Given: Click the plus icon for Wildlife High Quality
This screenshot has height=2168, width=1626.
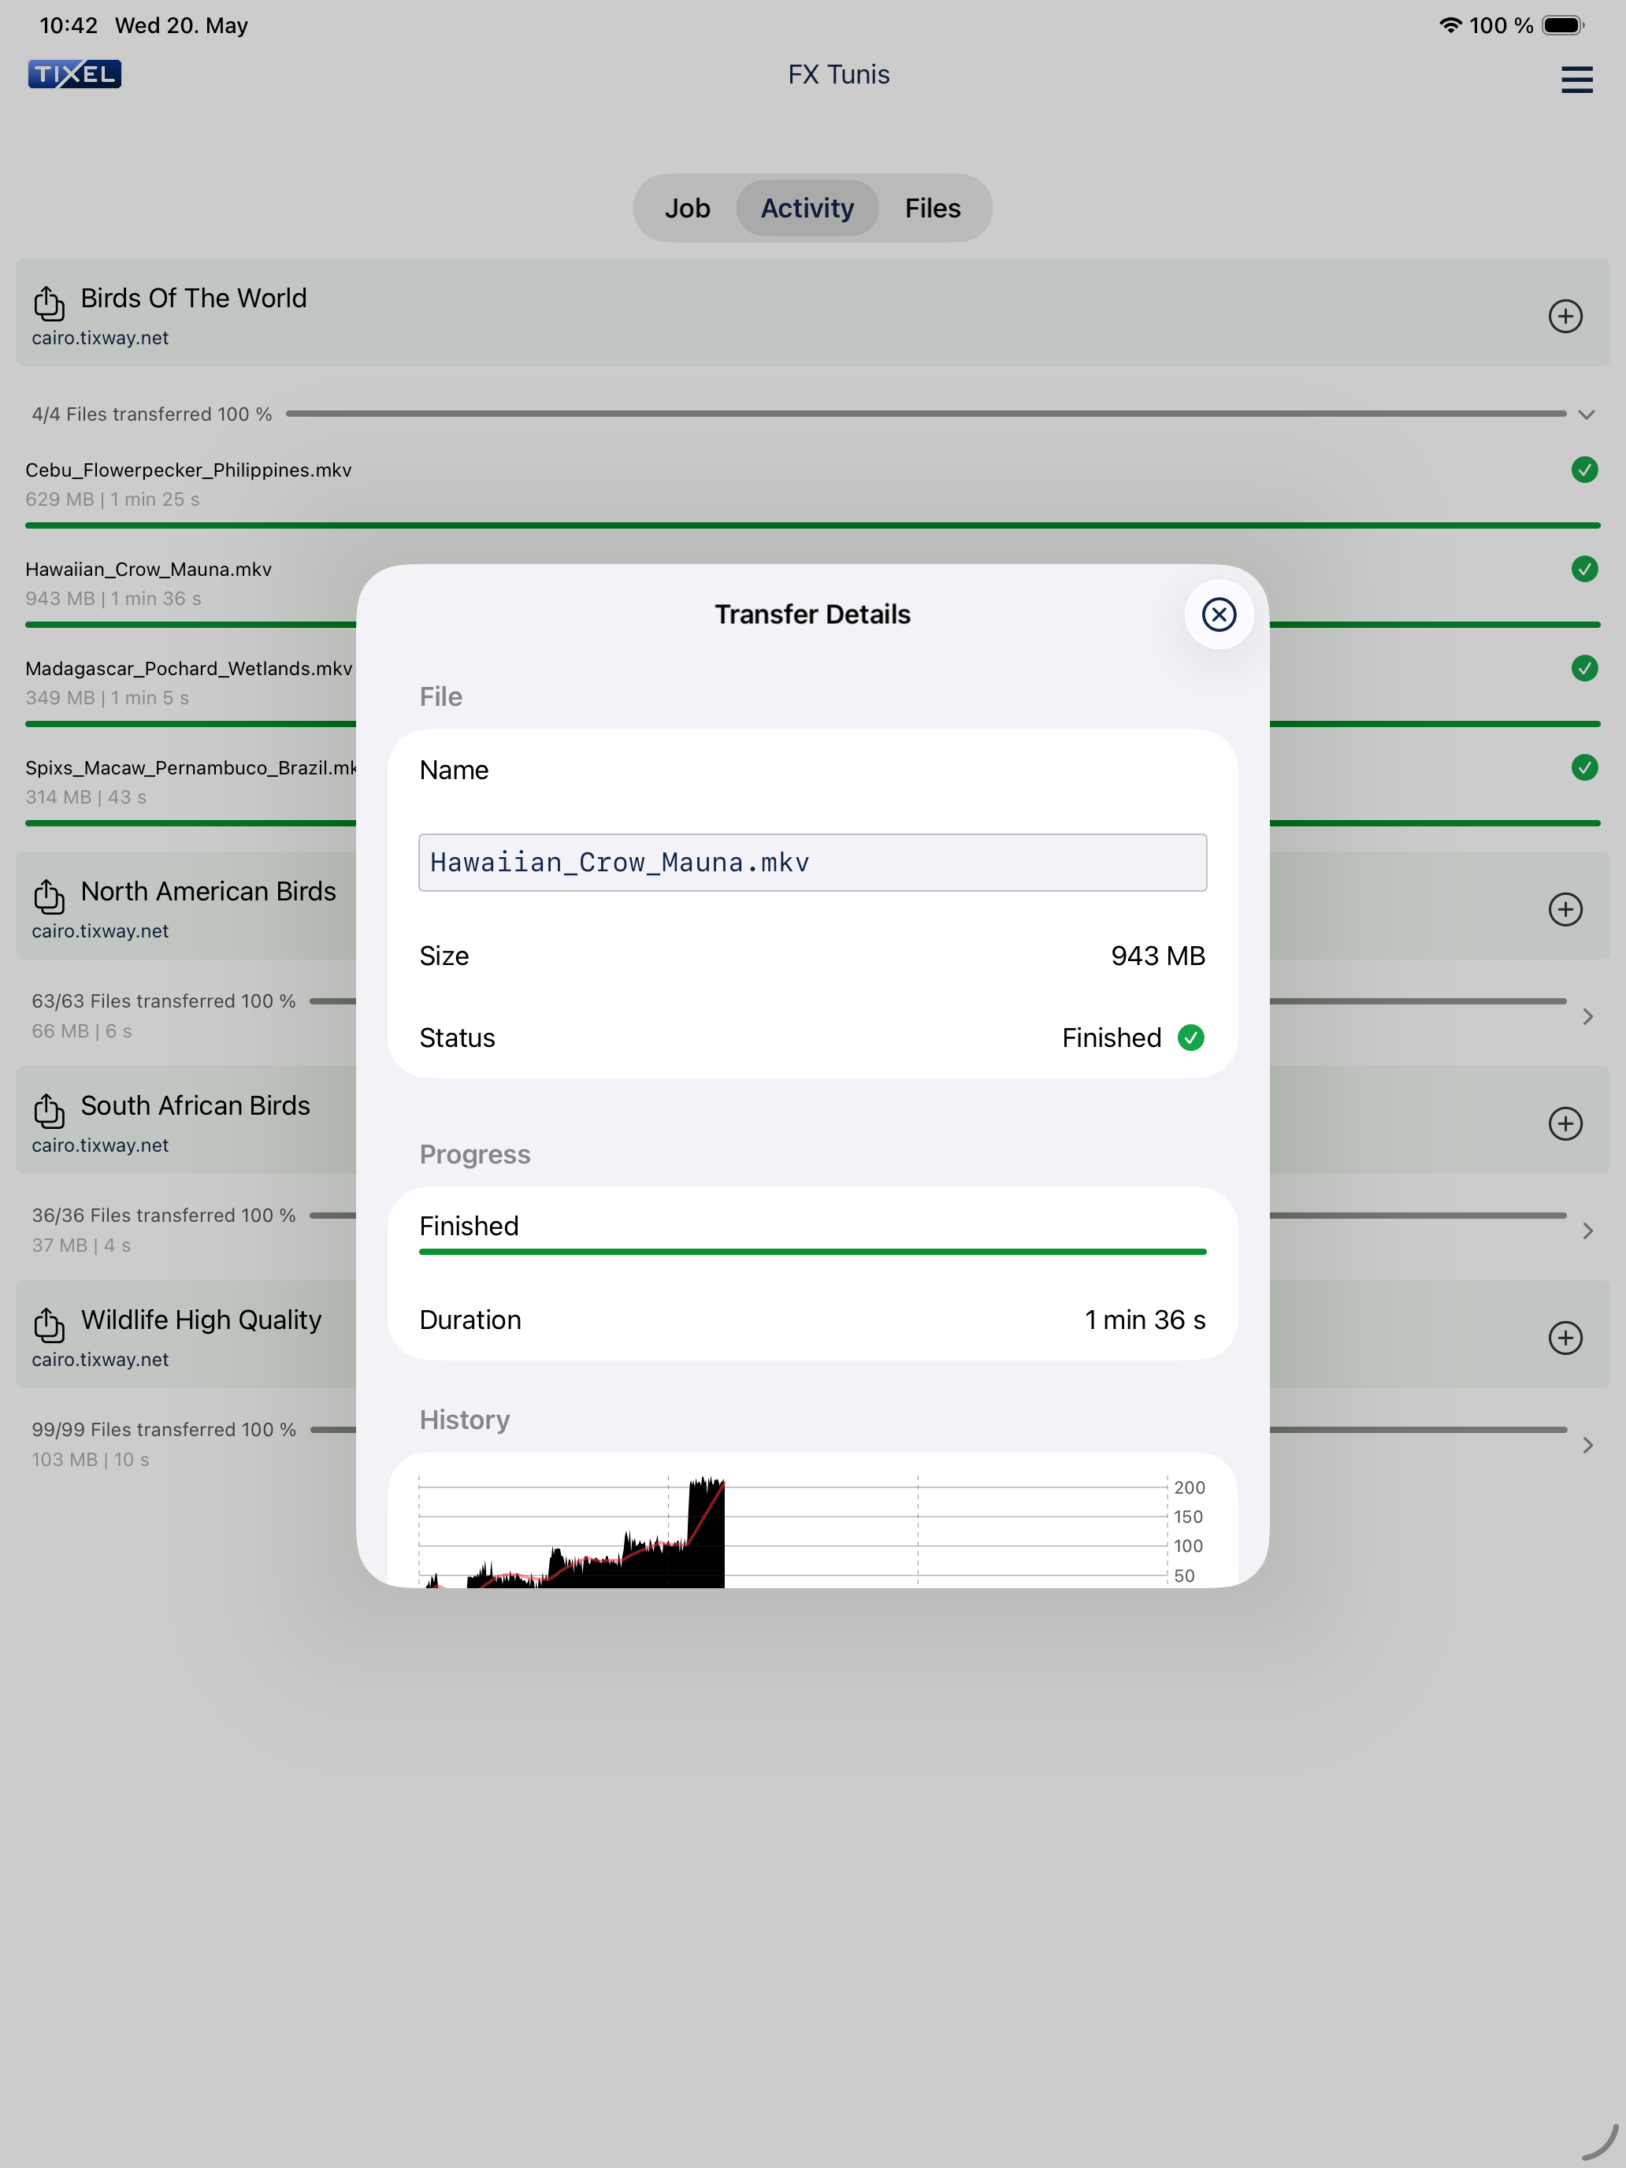Looking at the screenshot, I should (1565, 1338).
